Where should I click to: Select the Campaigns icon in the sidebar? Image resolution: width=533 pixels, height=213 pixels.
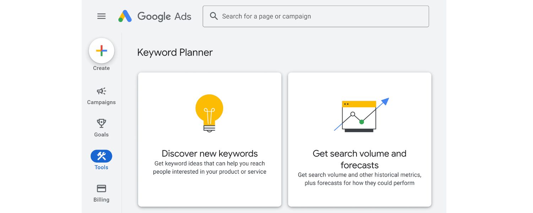(x=101, y=91)
